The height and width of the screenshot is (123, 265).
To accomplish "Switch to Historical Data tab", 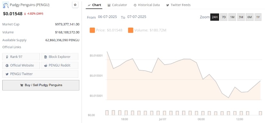I will point(146,5).
